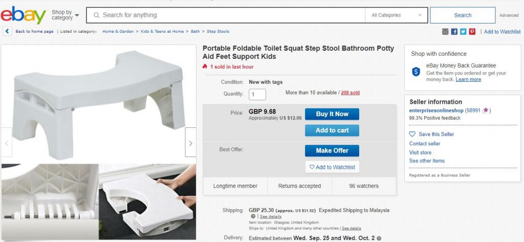Click the eBay logo

[24, 15]
